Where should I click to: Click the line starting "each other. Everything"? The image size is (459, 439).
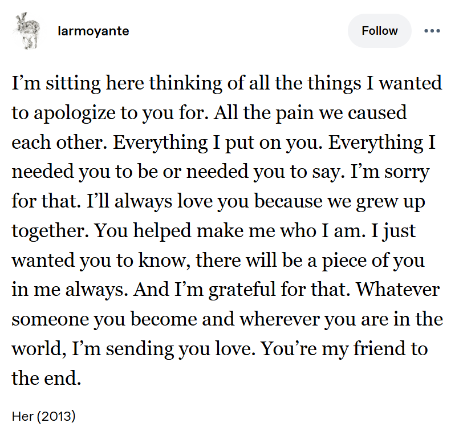[224, 142]
